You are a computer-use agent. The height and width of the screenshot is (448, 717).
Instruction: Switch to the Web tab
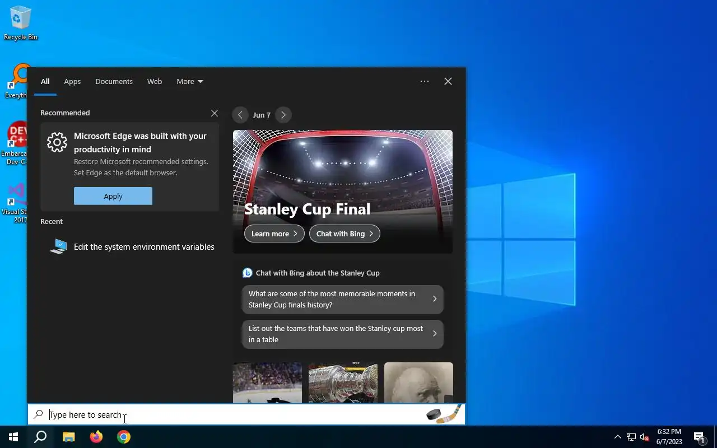tap(155, 81)
